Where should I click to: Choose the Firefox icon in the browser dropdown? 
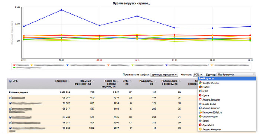(x=200, y=87)
